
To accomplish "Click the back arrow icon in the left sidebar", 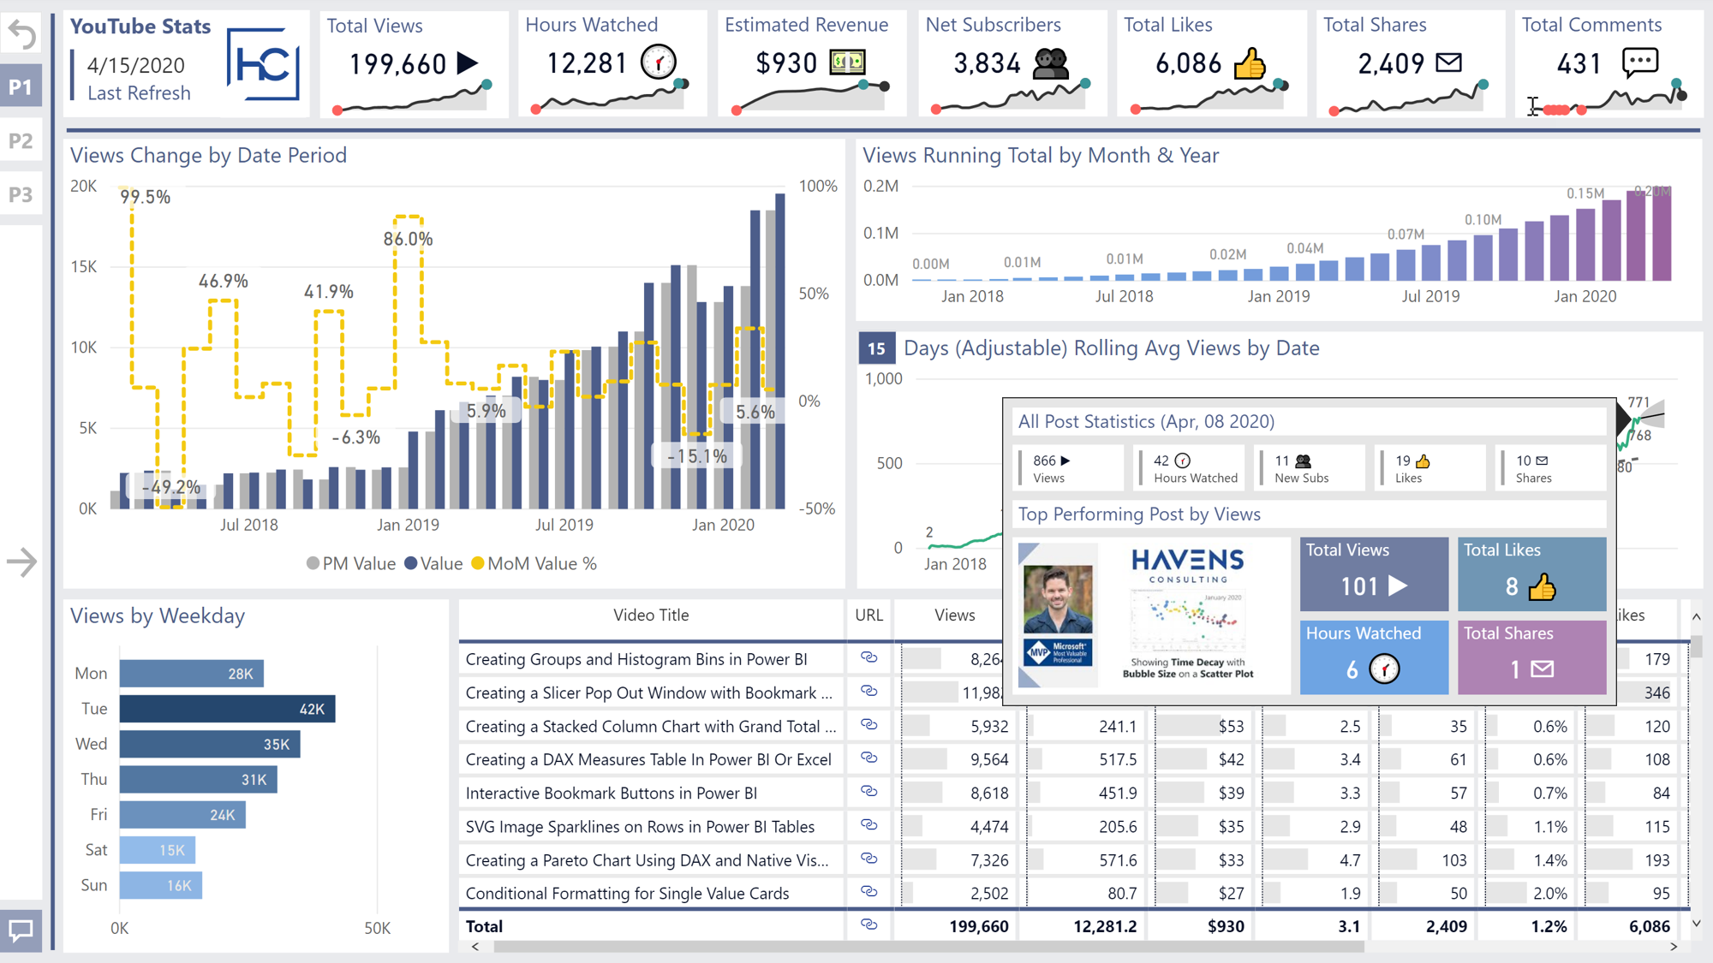I will 21,33.
